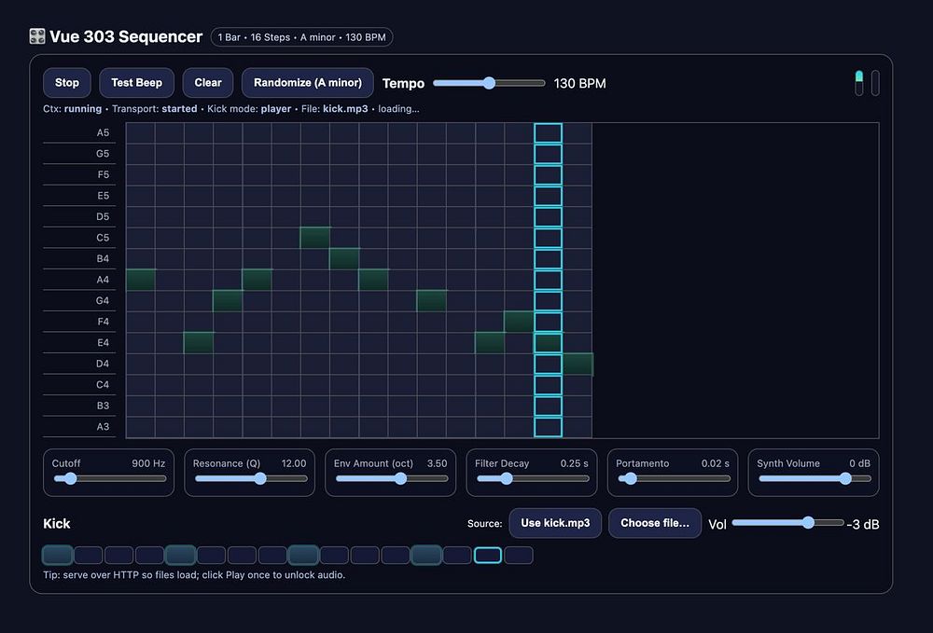Disable the C5 note on step 7
This screenshot has width=933, height=633.
click(x=314, y=238)
